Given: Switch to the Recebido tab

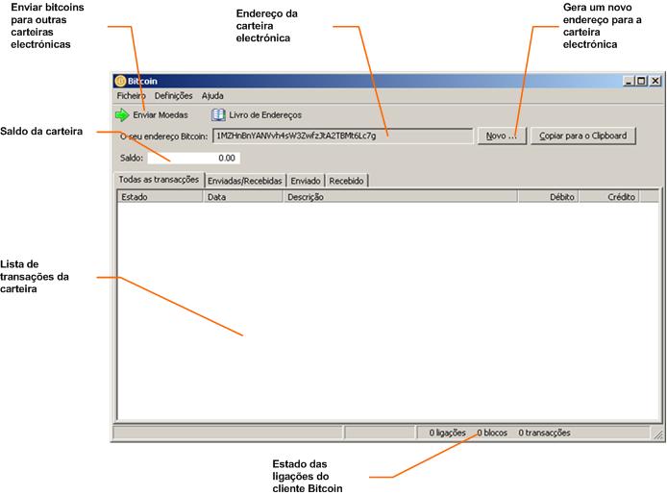Looking at the screenshot, I should coord(346,181).
